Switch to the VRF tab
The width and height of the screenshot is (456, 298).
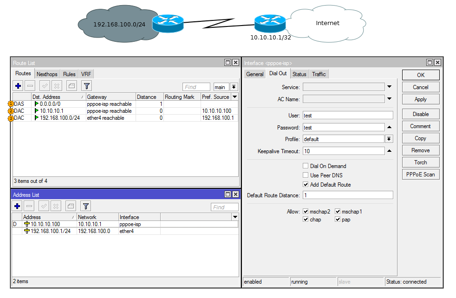tap(86, 74)
